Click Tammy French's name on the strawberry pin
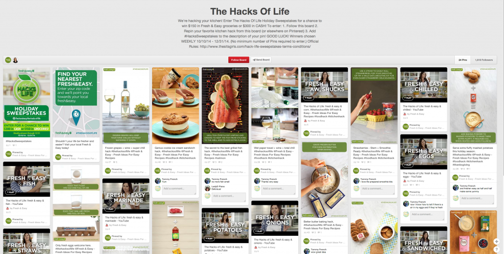Viewport: 504px width, 254px height. click(368, 179)
